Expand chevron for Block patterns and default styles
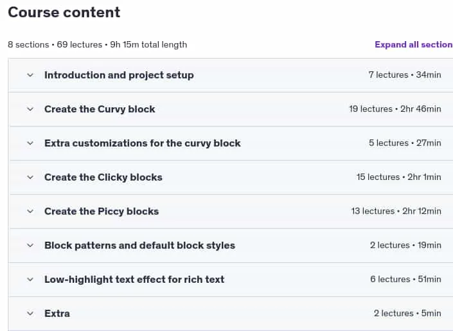This screenshot has width=453, height=331. 30,246
